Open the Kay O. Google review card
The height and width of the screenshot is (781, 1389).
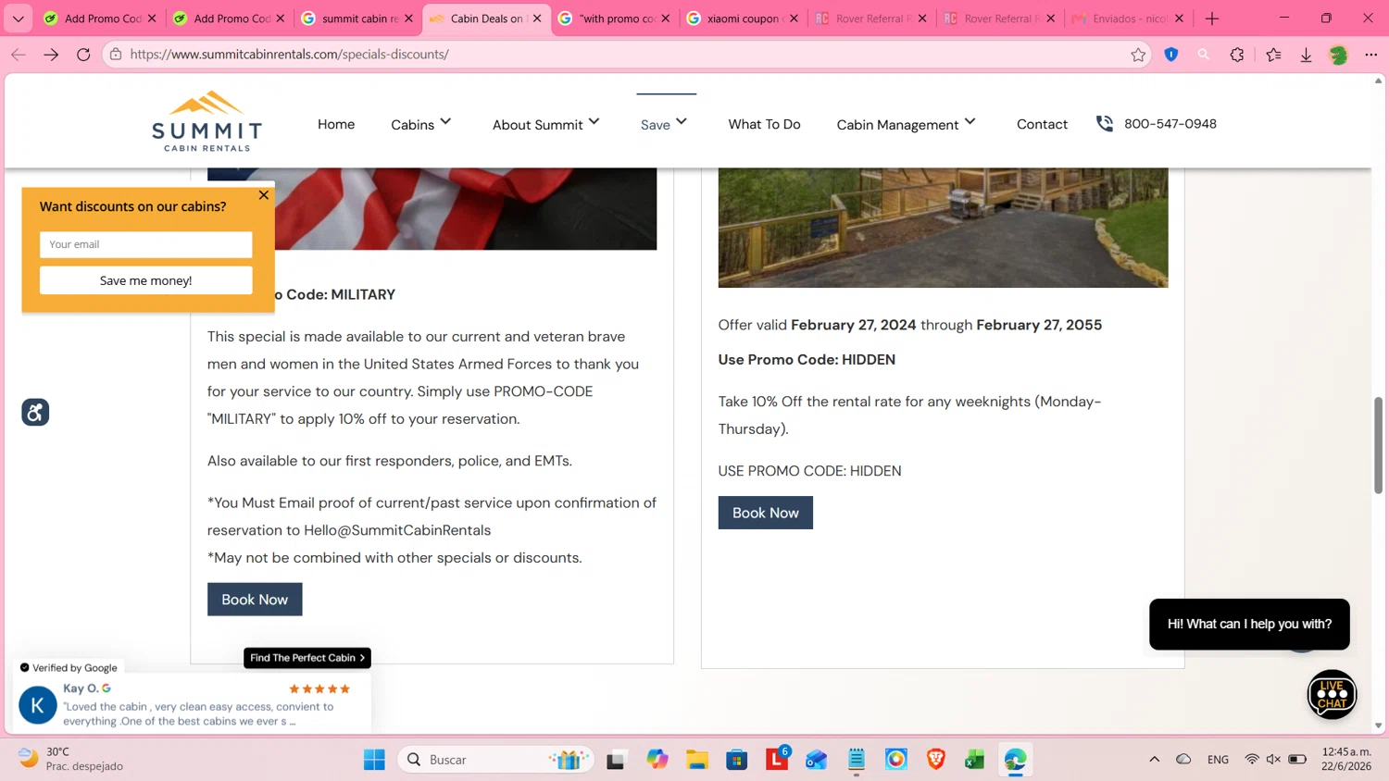point(192,704)
